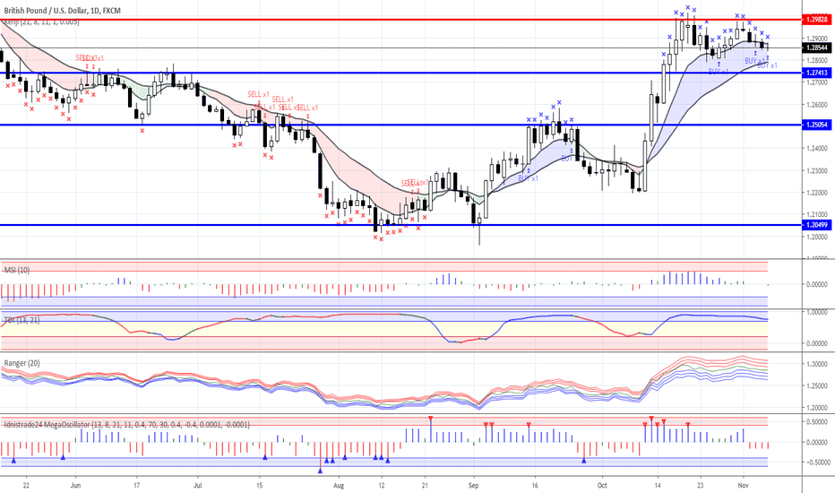
Task: Click the blue 1.25054 price level label
Action: coord(817,125)
